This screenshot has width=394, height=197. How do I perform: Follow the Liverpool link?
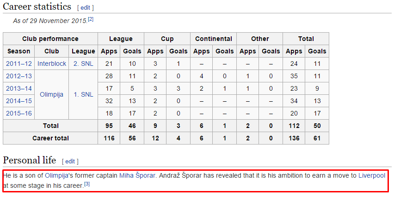click(373, 175)
